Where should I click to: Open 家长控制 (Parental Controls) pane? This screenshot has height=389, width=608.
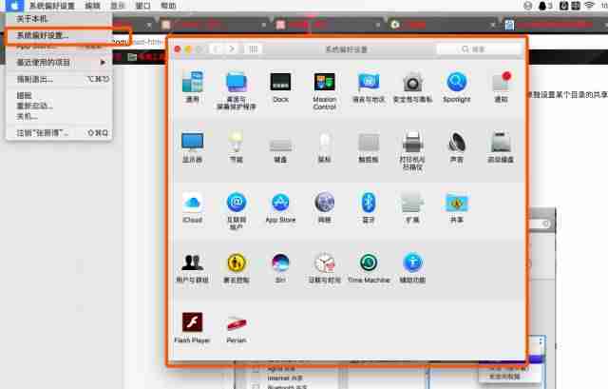point(237,267)
